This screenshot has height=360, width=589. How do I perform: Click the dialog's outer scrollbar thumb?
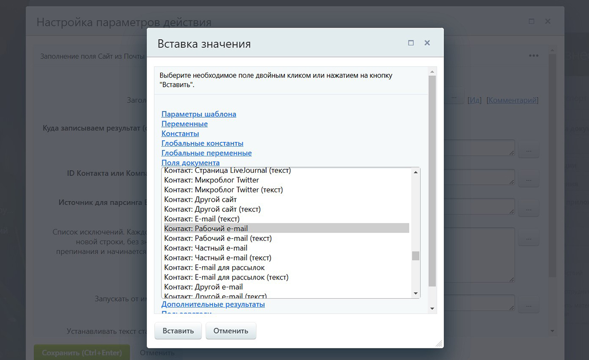(x=432, y=179)
